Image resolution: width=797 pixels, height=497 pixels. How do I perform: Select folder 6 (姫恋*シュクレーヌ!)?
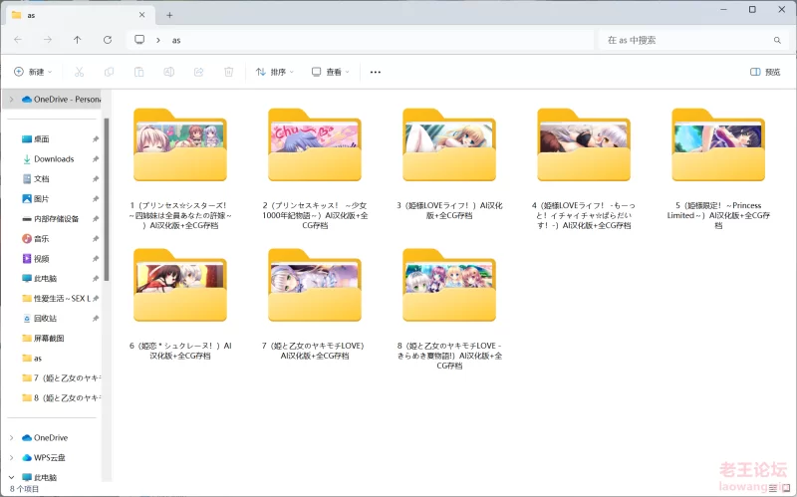180,304
